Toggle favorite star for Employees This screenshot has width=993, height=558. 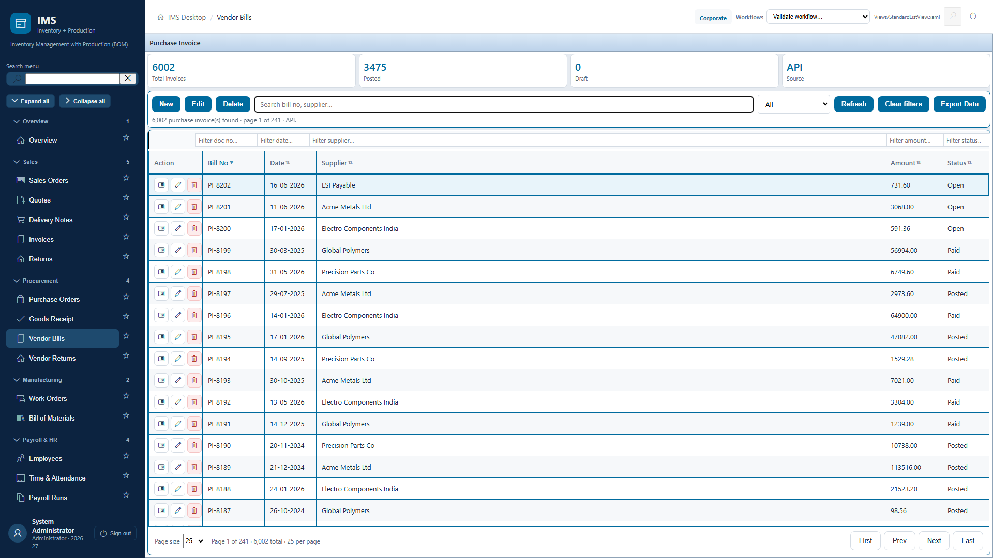click(x=126, y=456)
